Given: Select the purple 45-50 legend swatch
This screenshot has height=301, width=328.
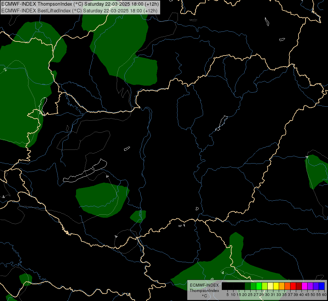Looking at the screenshot, I should click(x=311, y=286).
